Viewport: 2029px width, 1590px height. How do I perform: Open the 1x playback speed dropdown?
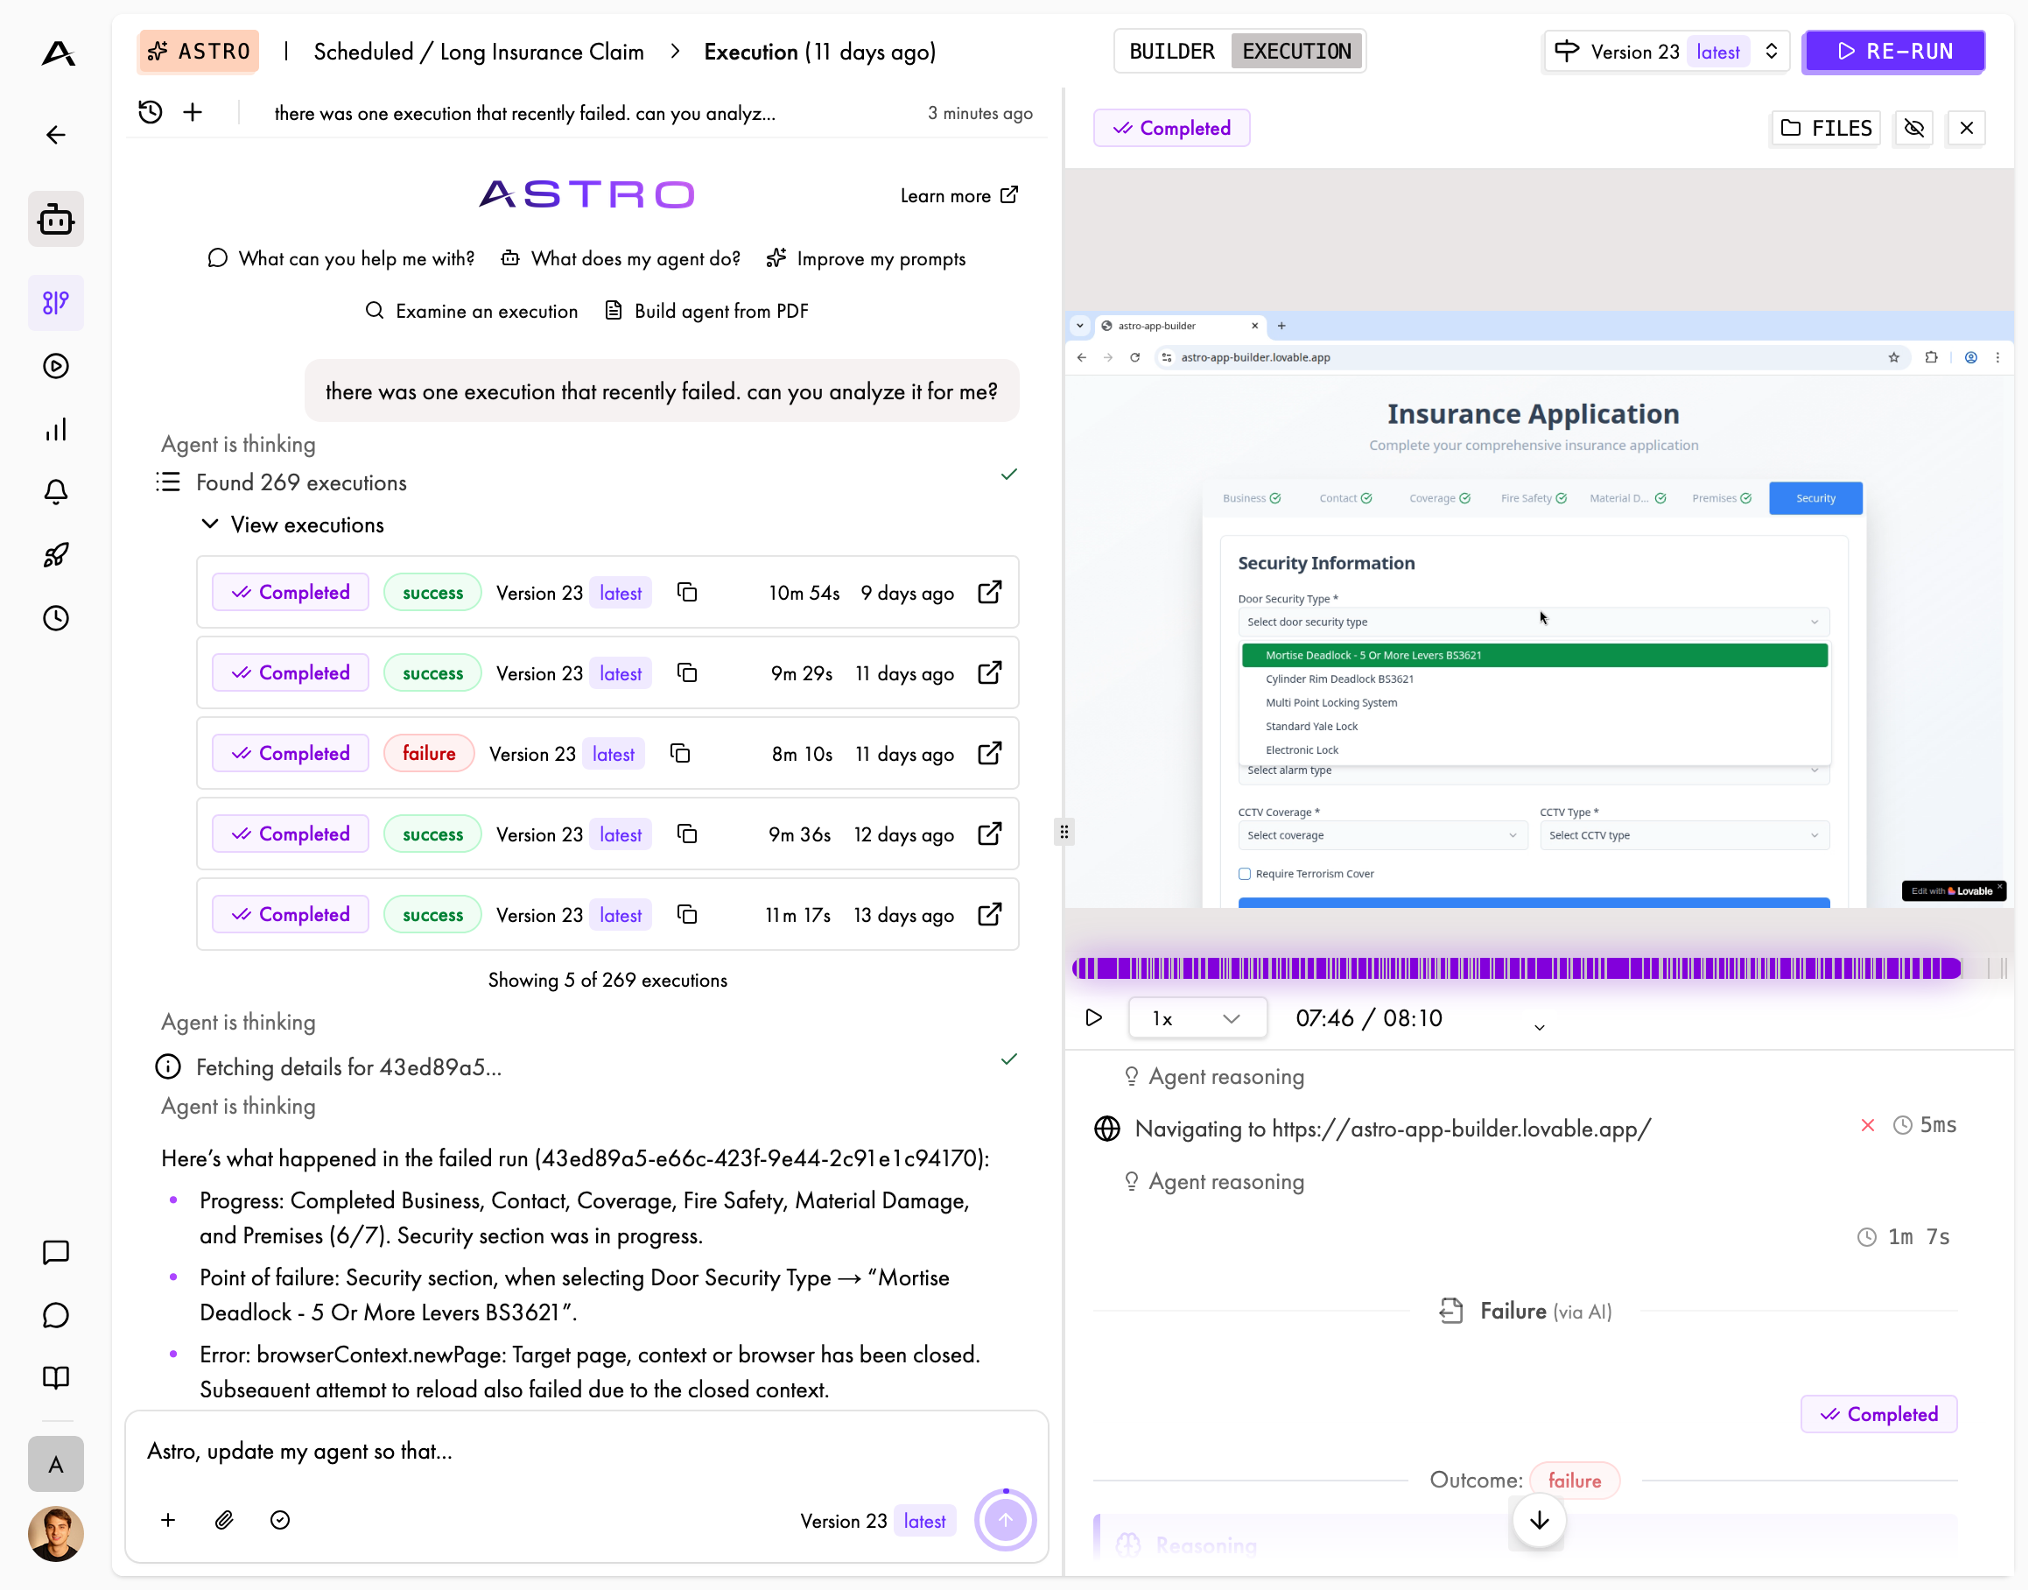point(1196,1017)
